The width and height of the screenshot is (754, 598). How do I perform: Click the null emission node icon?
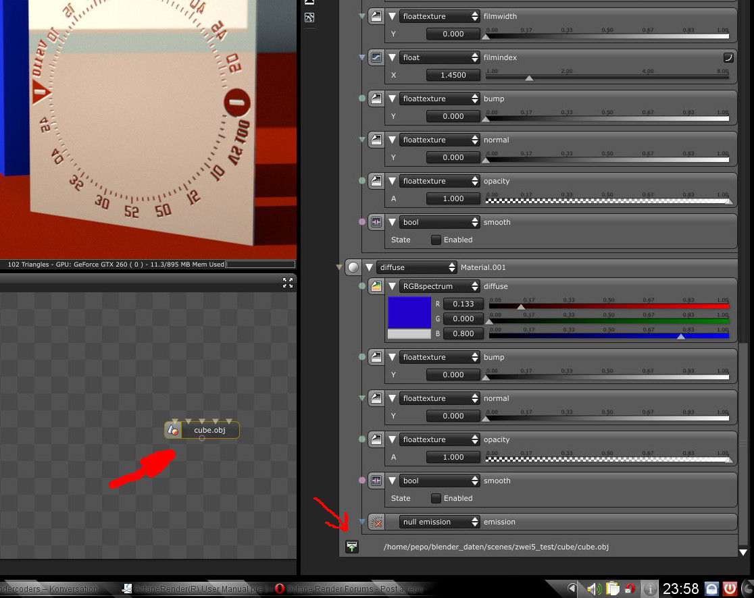pos(376,522)
